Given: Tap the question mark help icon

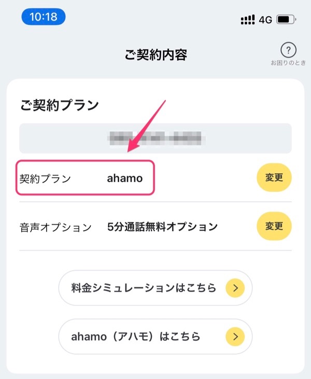Looking at the screenshot, I should point(288,50).
